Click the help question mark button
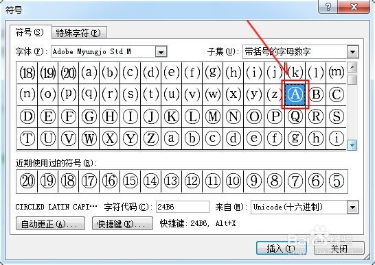 pos(328,7)
